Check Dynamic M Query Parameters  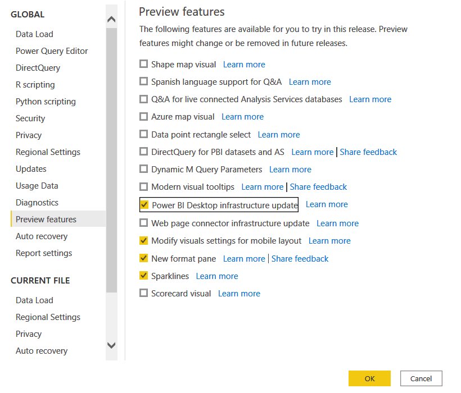coord(143,169)
